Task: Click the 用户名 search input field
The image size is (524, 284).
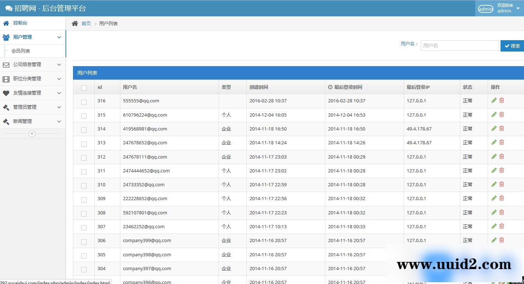Action: pyautogui.click(x=459, y=45)
